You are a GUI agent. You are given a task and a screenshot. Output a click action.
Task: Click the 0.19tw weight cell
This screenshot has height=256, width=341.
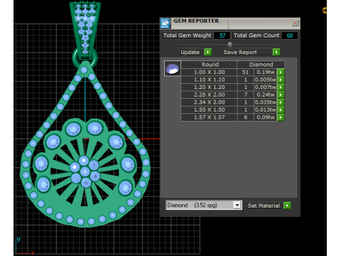point(266,72)
